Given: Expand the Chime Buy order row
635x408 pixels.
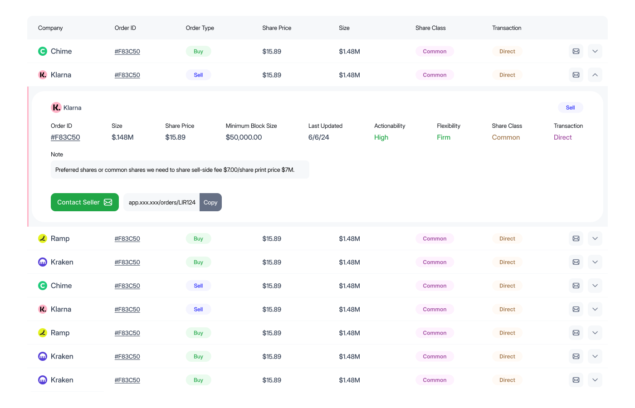Looking at the screenshot, I should tap(595, 51).
